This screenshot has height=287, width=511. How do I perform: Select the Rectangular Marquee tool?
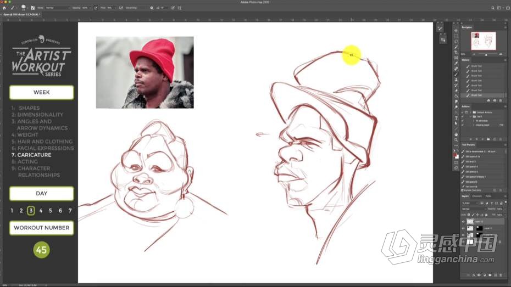tap(456, 36)
